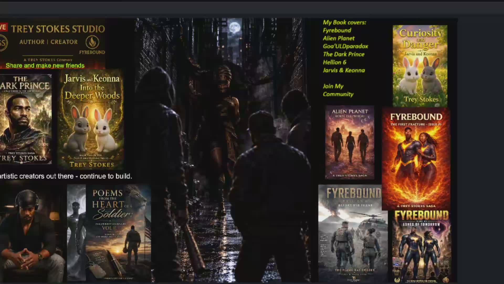504x284 pixels.
Task: Click the 'Alien Planet' list entry
Action: 339,38
